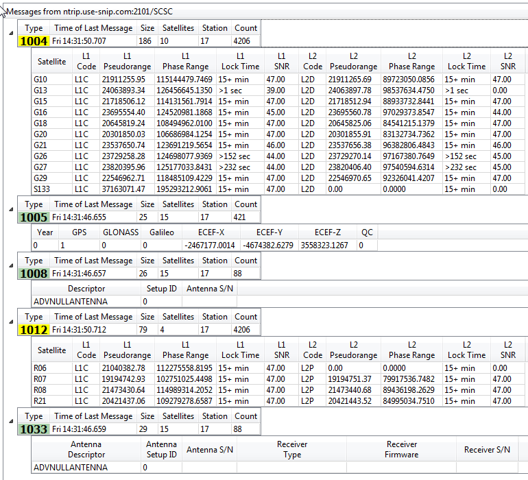Click ECEF-Z value 3558323.1267
The image size is (528, 480).
324,245
